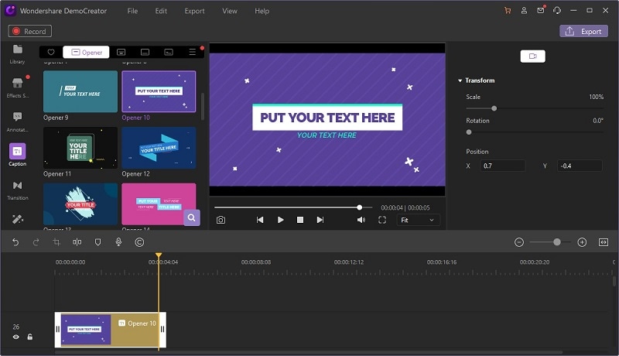The image size is (619, 356).
Task: Select the pink Opener 14 thumbnail
Action: (159, 204)
